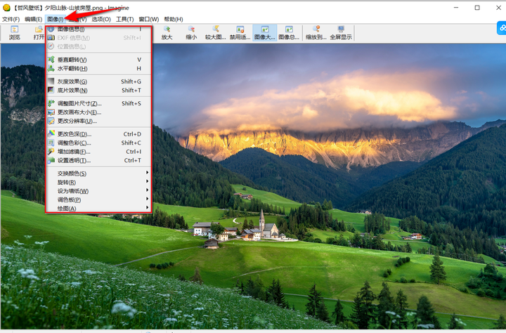Open 调整图片尺寸(Z)... resize dialog

pos(98,103)
